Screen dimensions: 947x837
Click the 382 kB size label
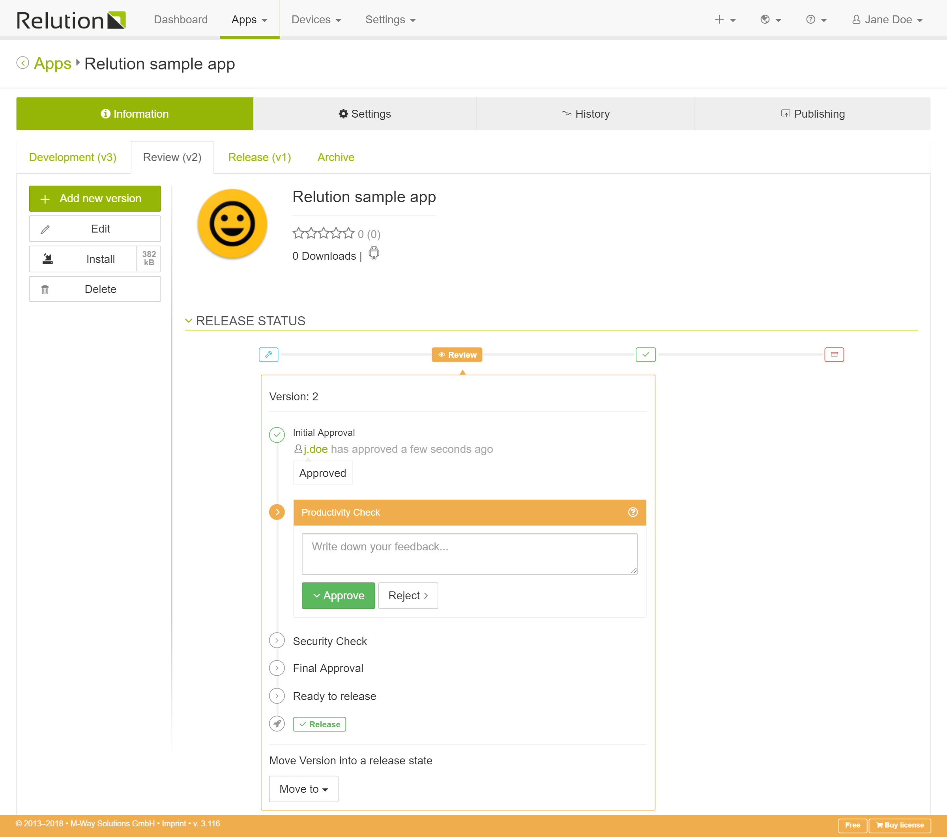click(x=149, y=259)
